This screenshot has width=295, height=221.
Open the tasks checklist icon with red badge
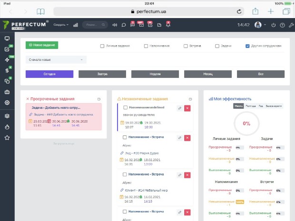coord(150,24)
